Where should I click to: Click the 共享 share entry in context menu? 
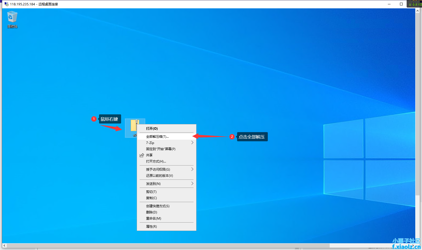tap(149, 155)
